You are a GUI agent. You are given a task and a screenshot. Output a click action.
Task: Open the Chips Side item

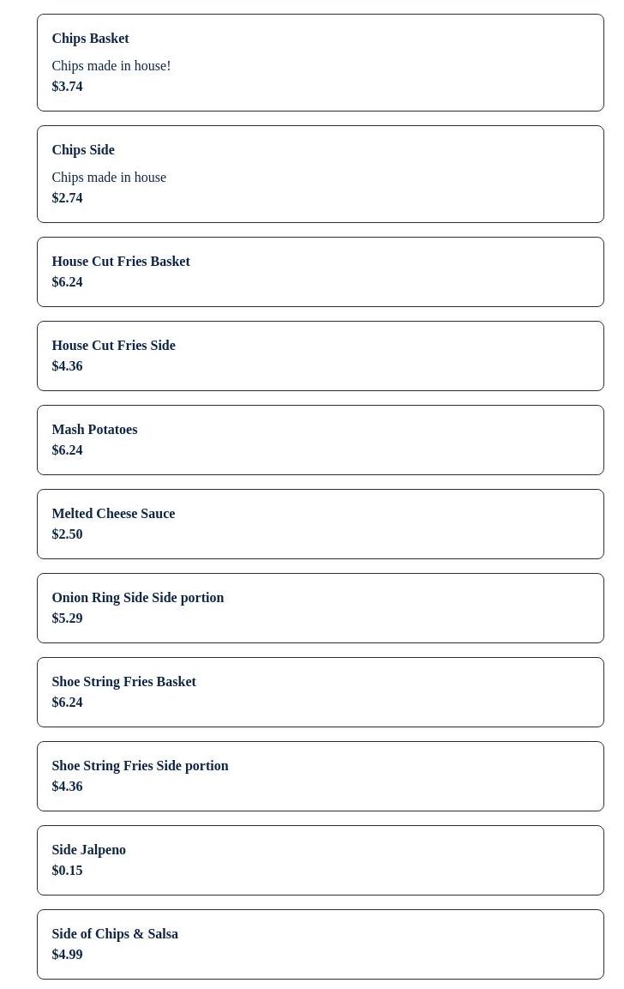coord(321,174)
